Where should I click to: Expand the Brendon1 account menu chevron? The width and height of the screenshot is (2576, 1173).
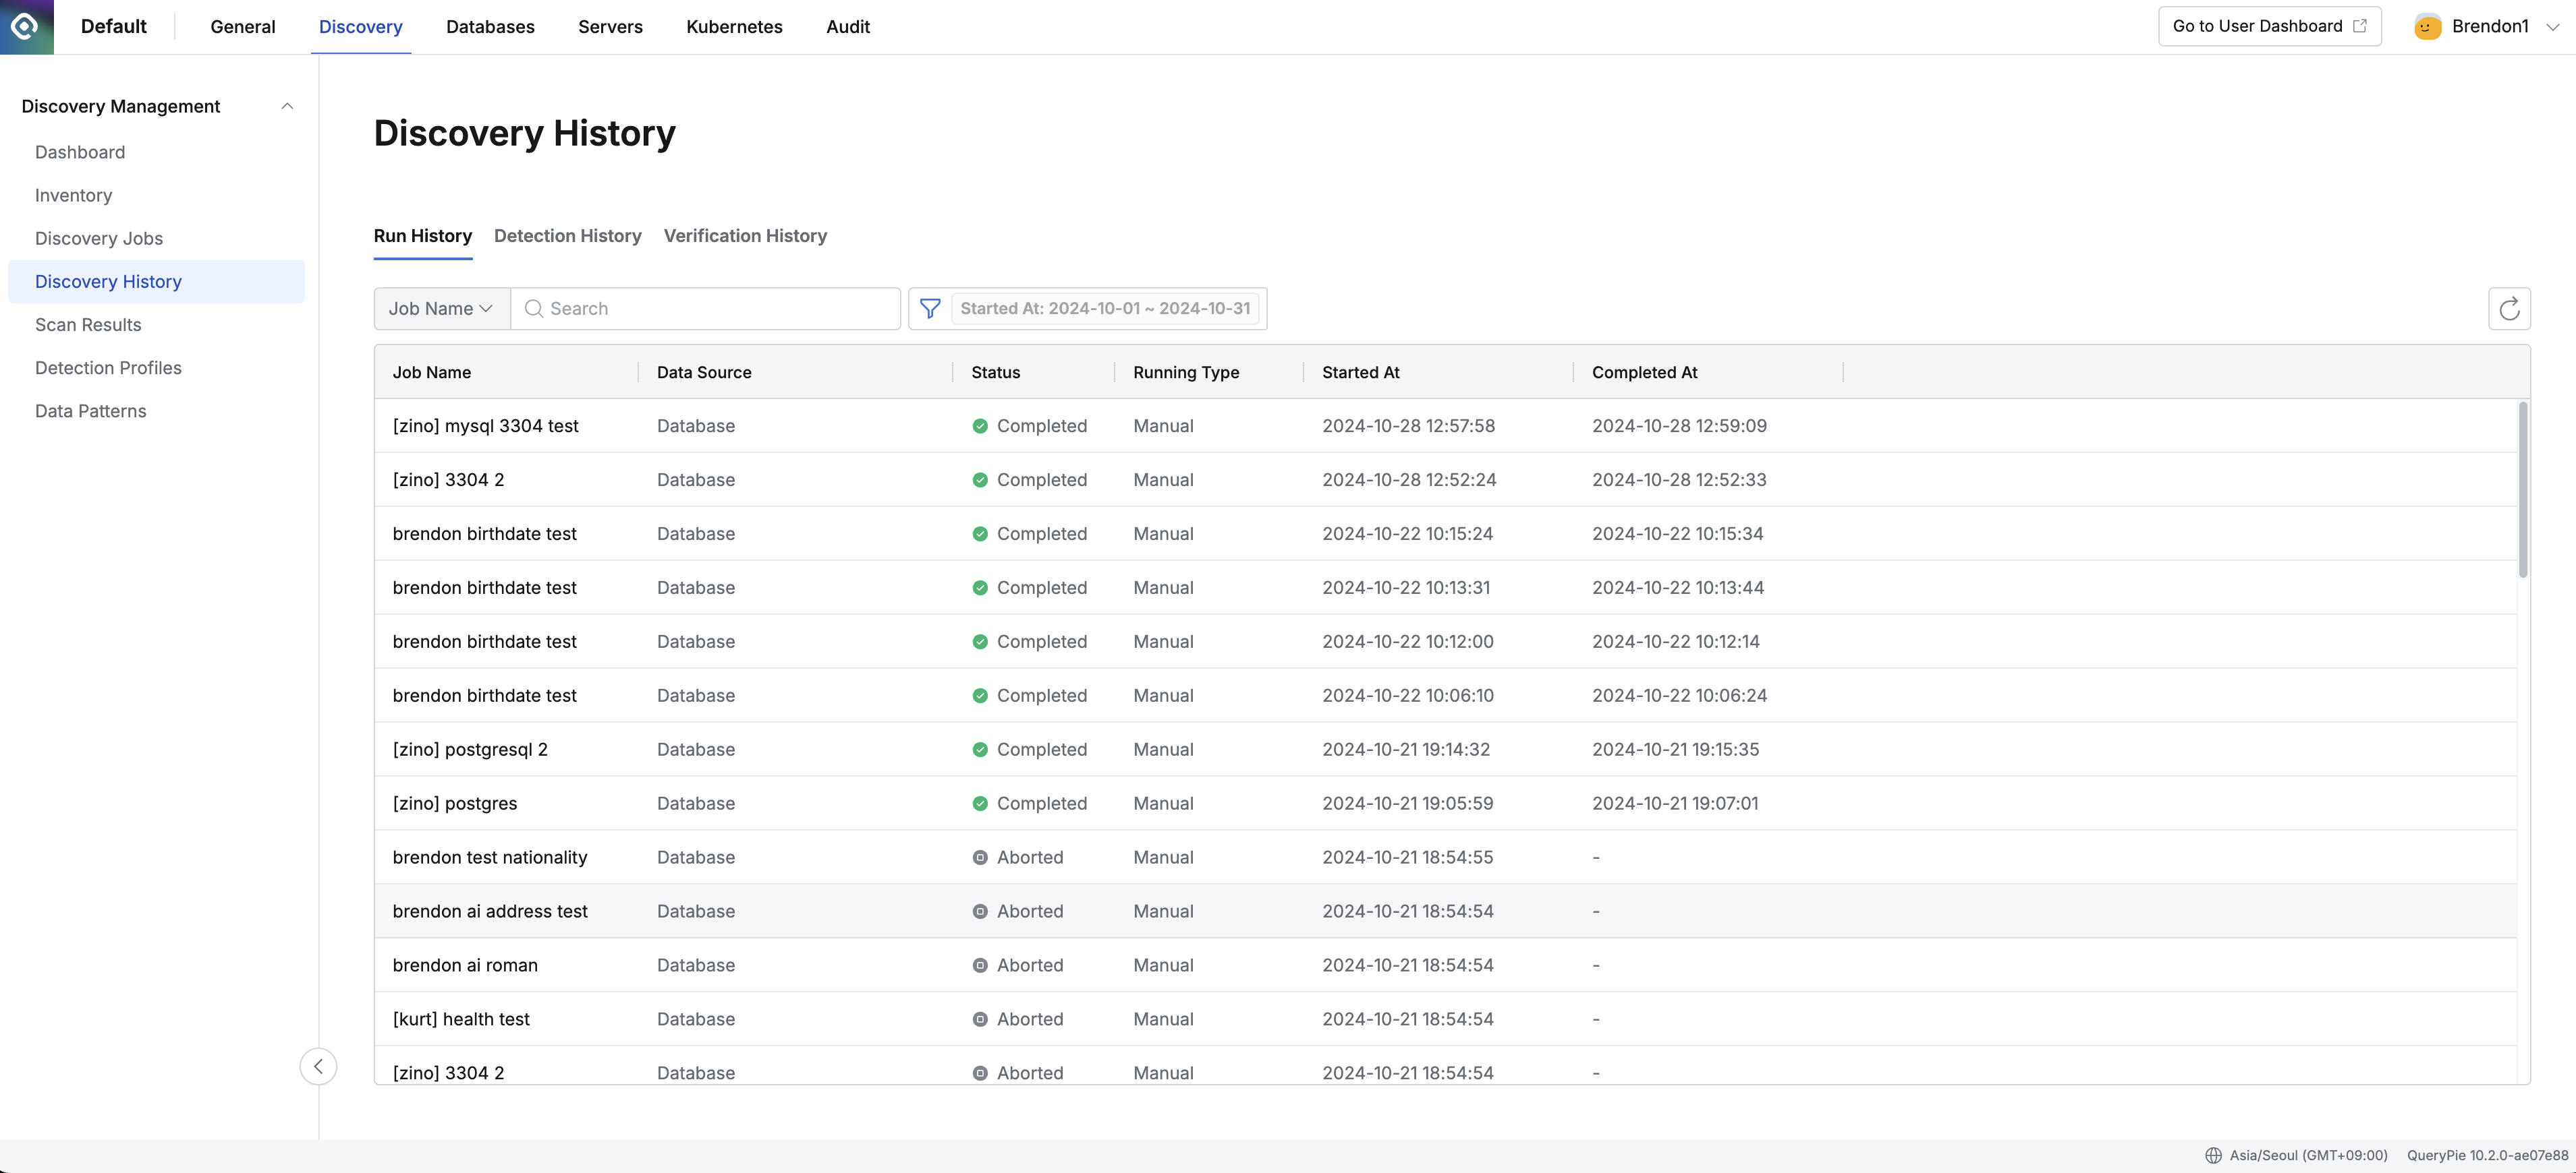pyautogui.click(x=2552, y=27)
